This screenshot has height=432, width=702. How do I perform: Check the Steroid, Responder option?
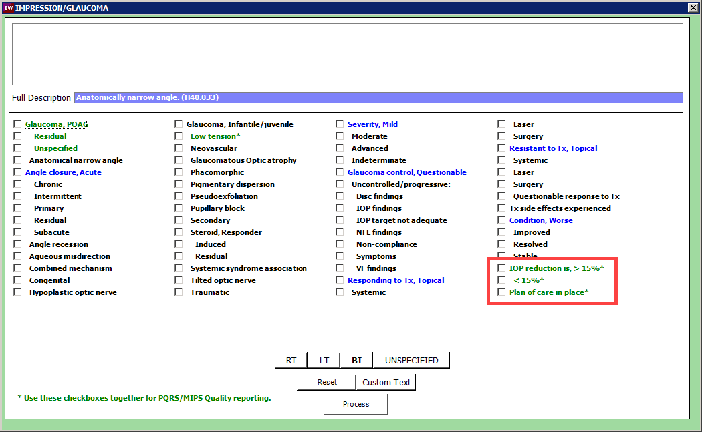tap(179, 232)
